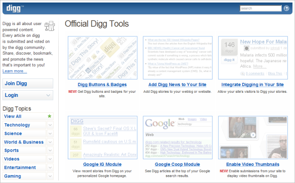
Task: Open Integrate Digging in Your Site link
Action: coord(253,84)
